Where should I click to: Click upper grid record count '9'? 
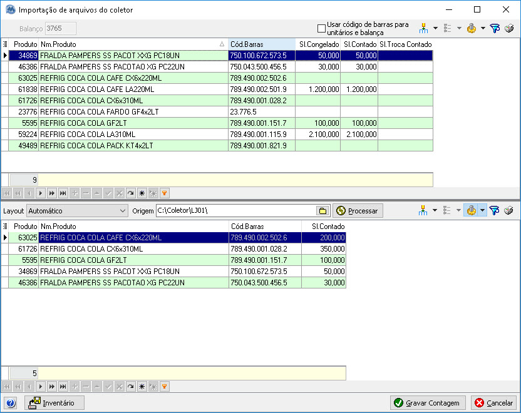click(24, 180)
